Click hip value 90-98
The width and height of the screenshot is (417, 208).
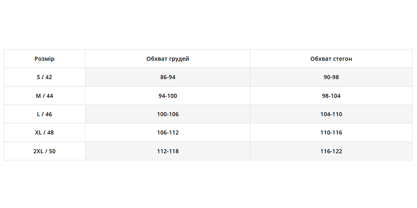tap(331, 77)
